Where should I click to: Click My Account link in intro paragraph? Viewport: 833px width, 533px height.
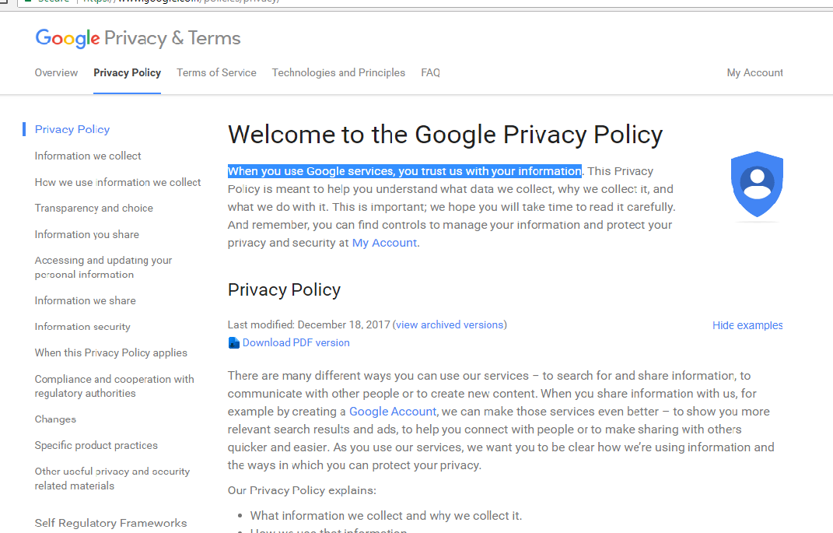(384, 243)
